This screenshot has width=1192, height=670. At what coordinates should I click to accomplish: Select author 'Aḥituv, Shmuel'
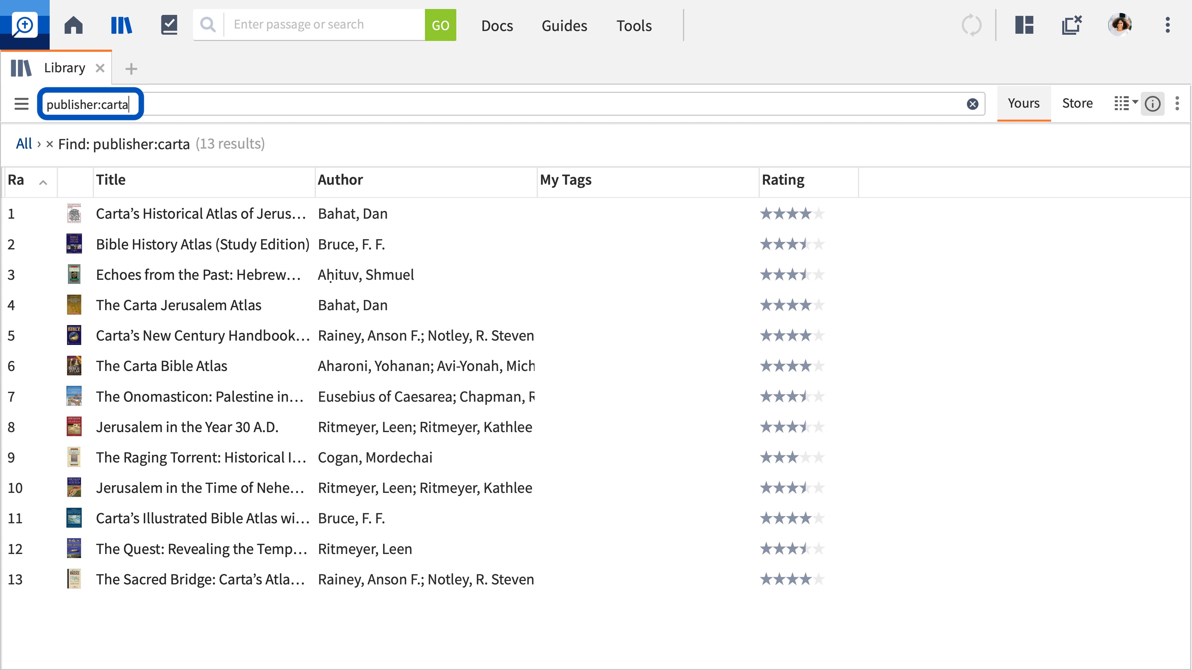click(x=366, y=275)
